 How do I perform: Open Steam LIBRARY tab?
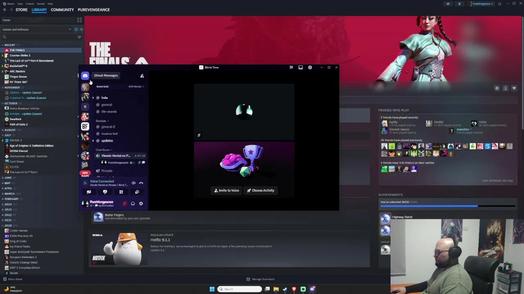click(x=39, y=10)
